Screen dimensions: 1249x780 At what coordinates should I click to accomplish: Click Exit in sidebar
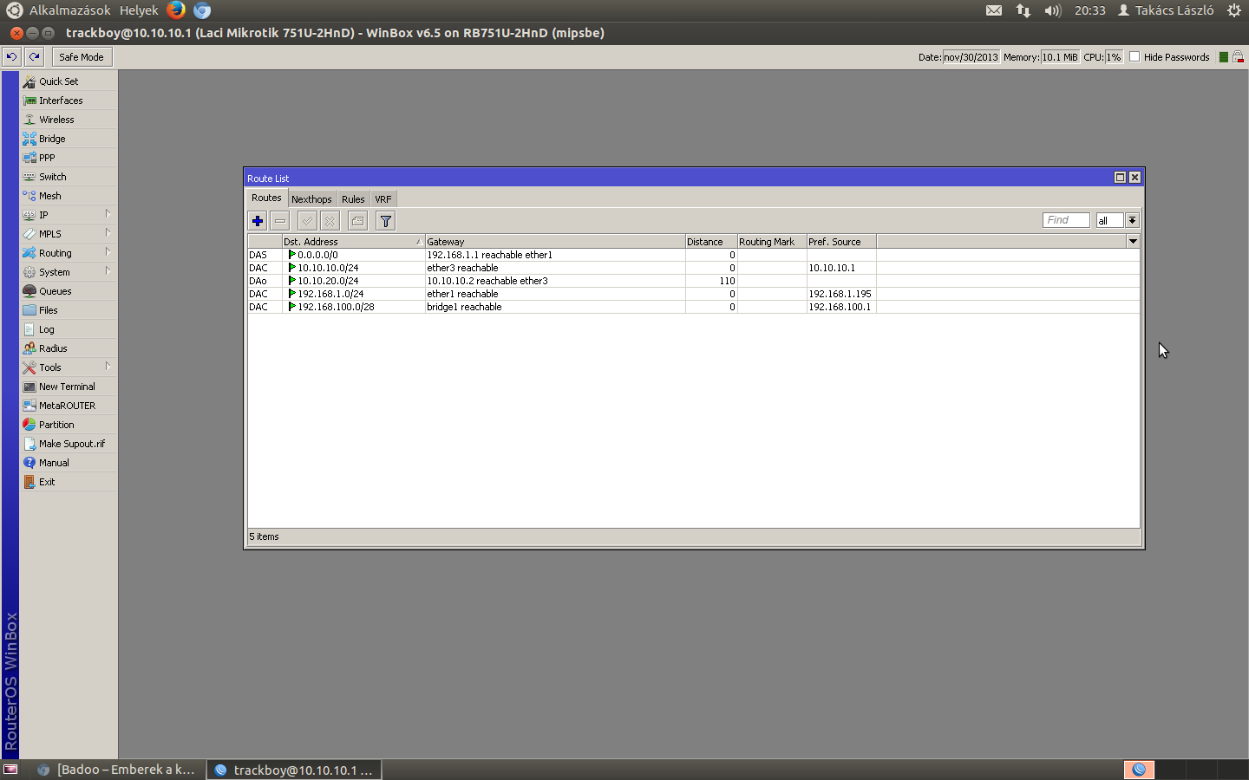[x=69, y=482]
